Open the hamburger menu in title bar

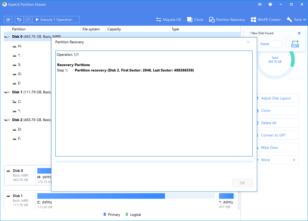260,5
